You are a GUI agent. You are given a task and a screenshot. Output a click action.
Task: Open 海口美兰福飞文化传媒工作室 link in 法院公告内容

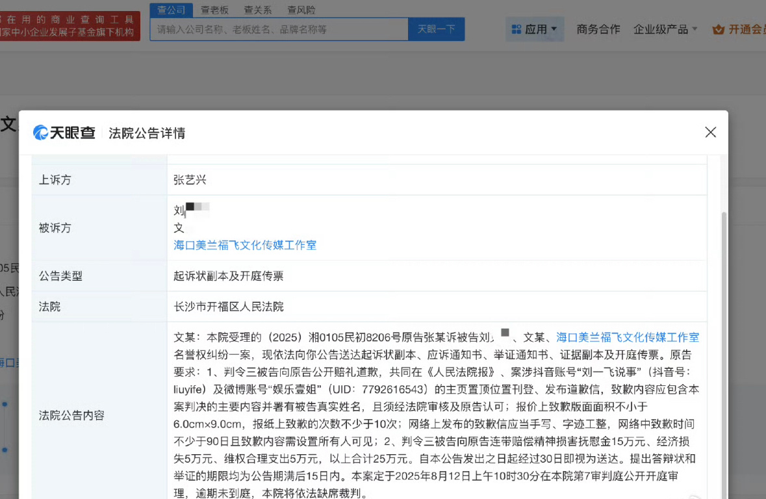pos(627,337)
